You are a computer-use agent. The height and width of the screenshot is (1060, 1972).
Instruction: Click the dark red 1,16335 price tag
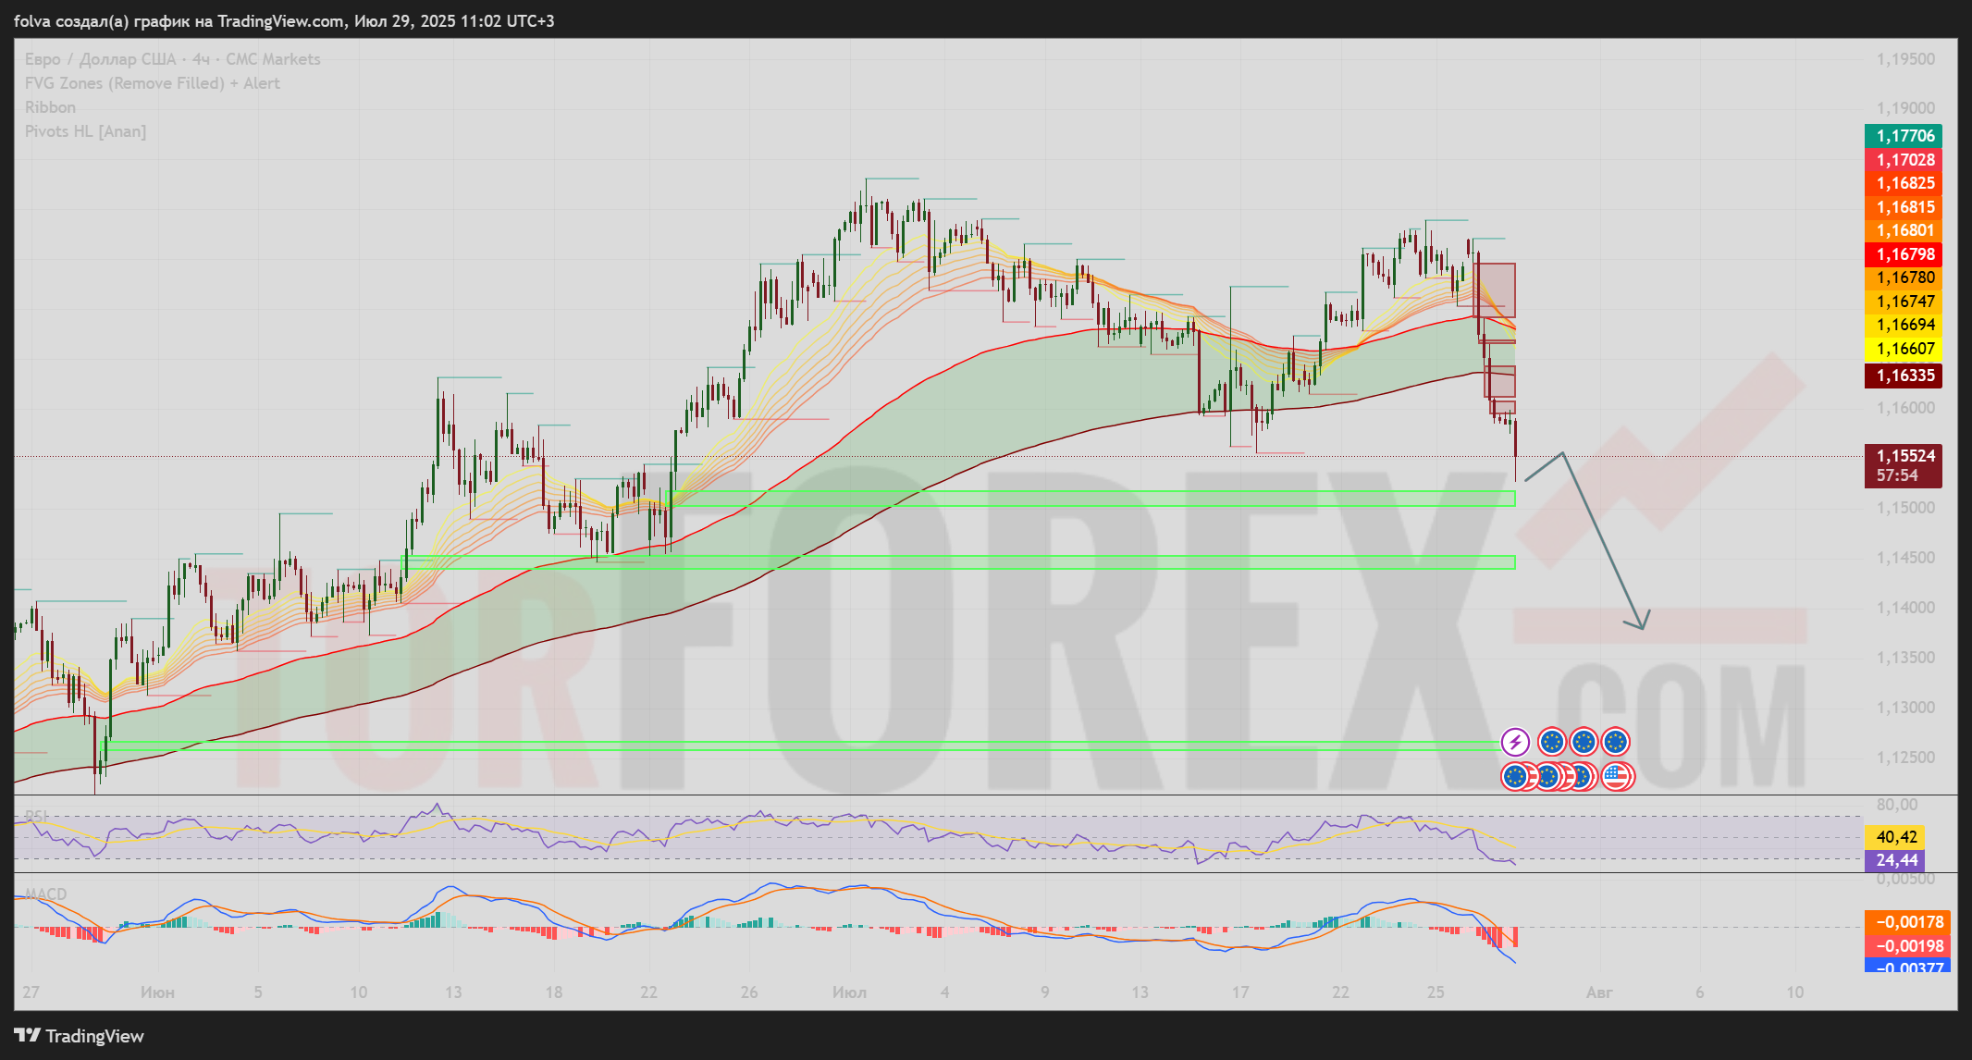1905,376
